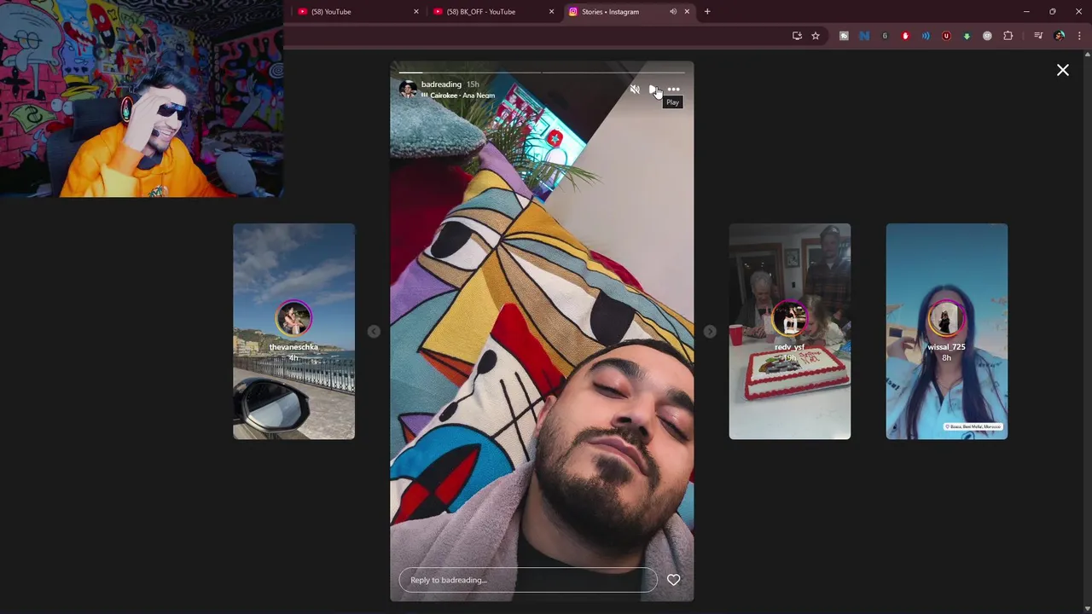
Task: Open the 'Cairokee · Ana Negm' music link
Action: 459,96
